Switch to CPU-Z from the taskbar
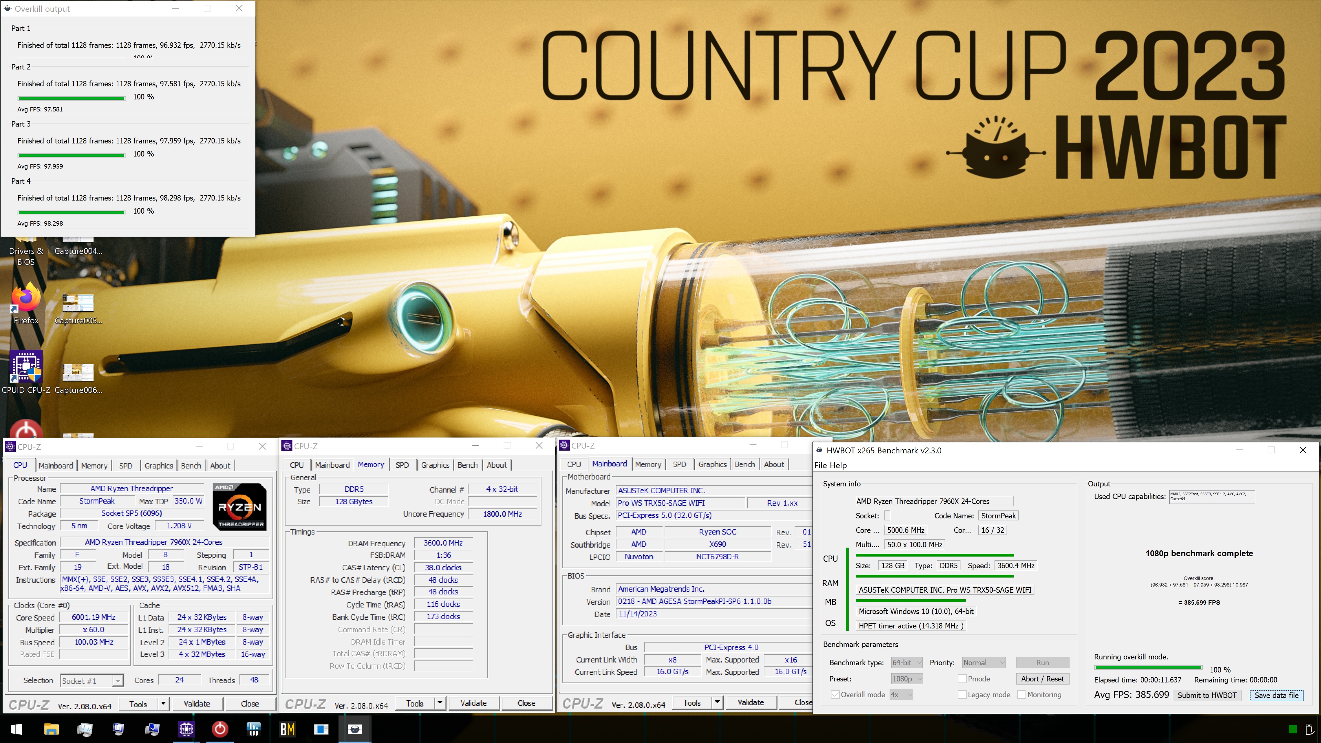Screen dimensions: 1321x743 tap(186, 729)
